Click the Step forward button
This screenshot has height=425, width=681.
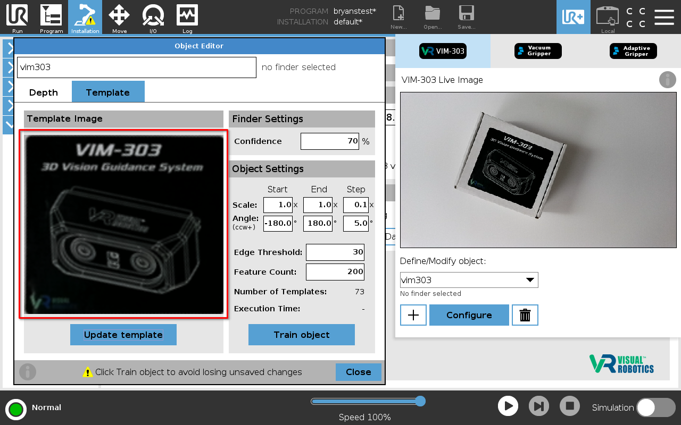539,406
